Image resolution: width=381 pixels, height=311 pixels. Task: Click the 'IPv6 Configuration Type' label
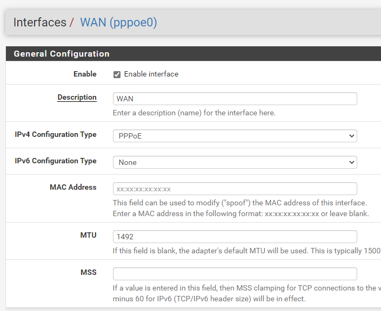56,161
